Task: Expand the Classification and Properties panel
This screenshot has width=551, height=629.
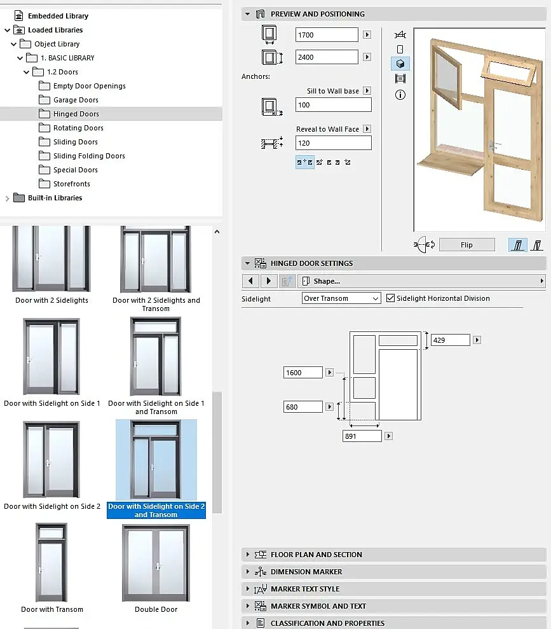Action: tap(248, 623)
